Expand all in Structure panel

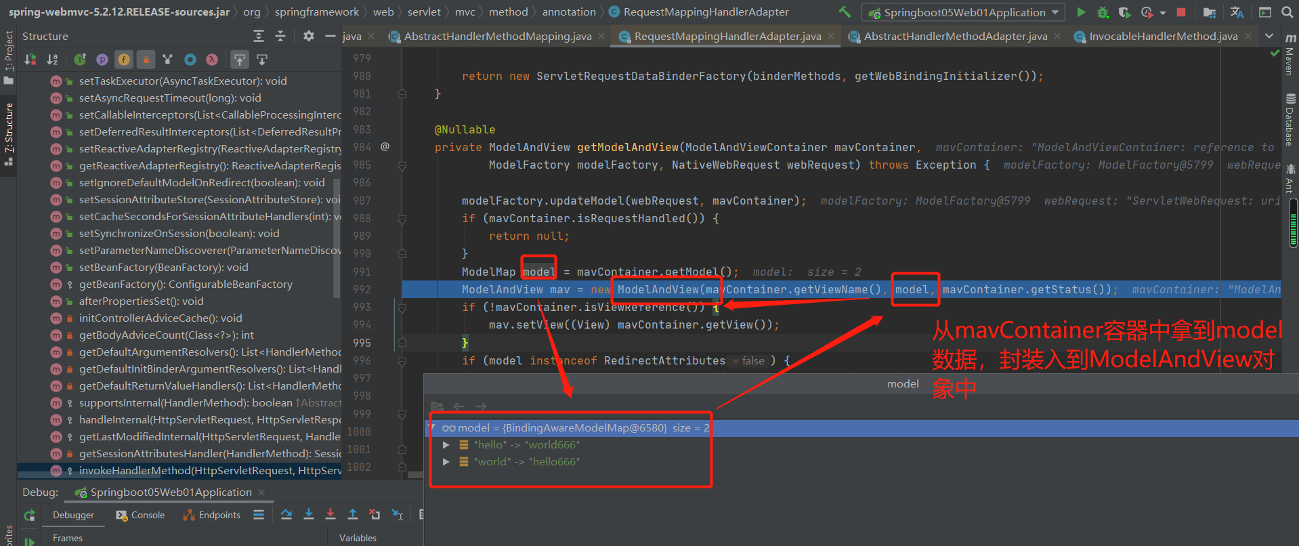point(258,36)
